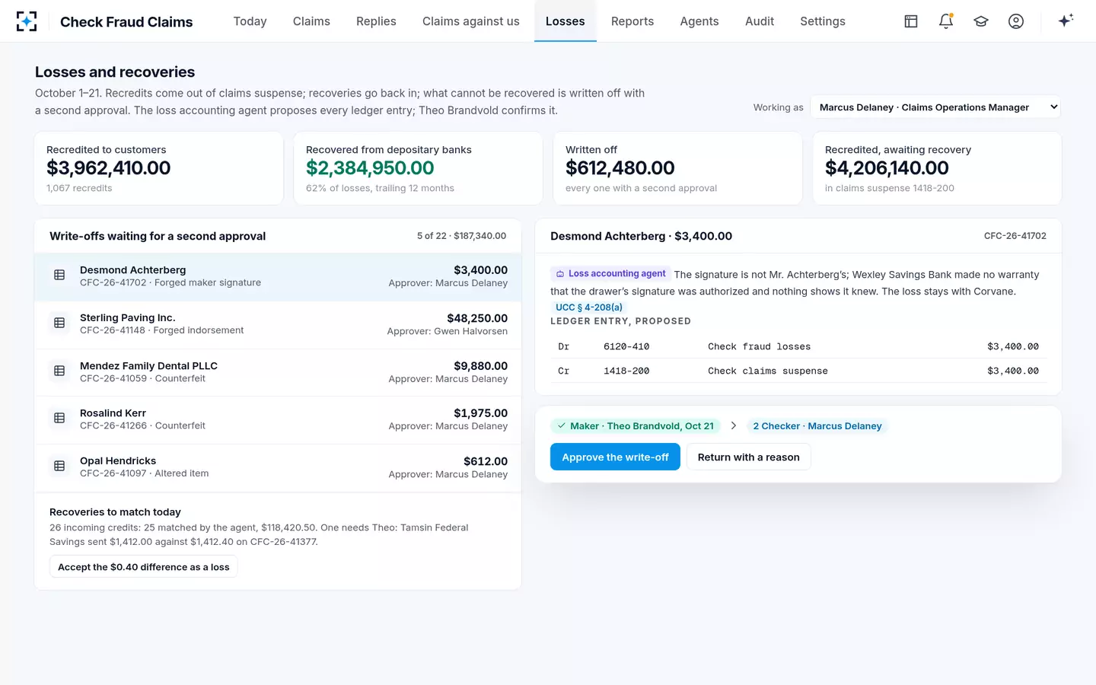Switch to the Agents tab
This screenshot has height=685, width=1096.
pyautogui.click(x=699, y=21)
